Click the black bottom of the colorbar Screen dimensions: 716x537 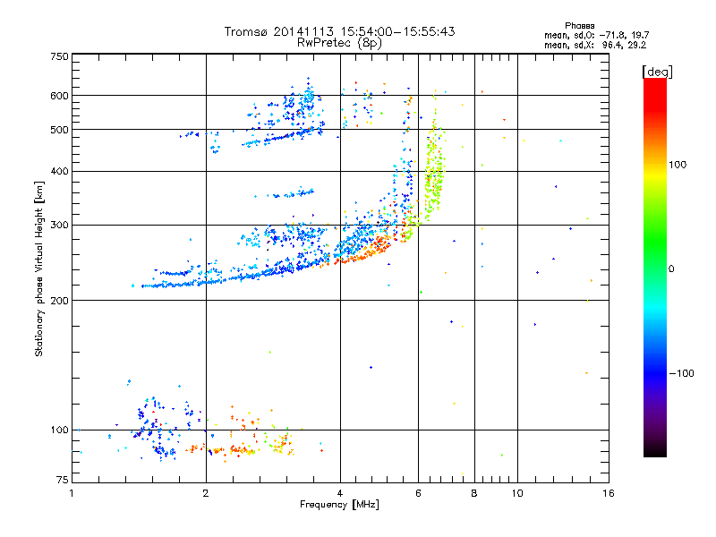tap(655, 452)
